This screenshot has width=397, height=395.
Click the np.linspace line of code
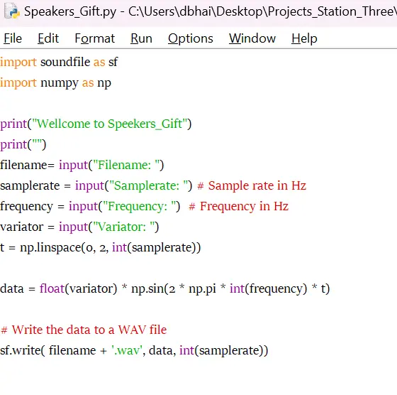[100, 248]
